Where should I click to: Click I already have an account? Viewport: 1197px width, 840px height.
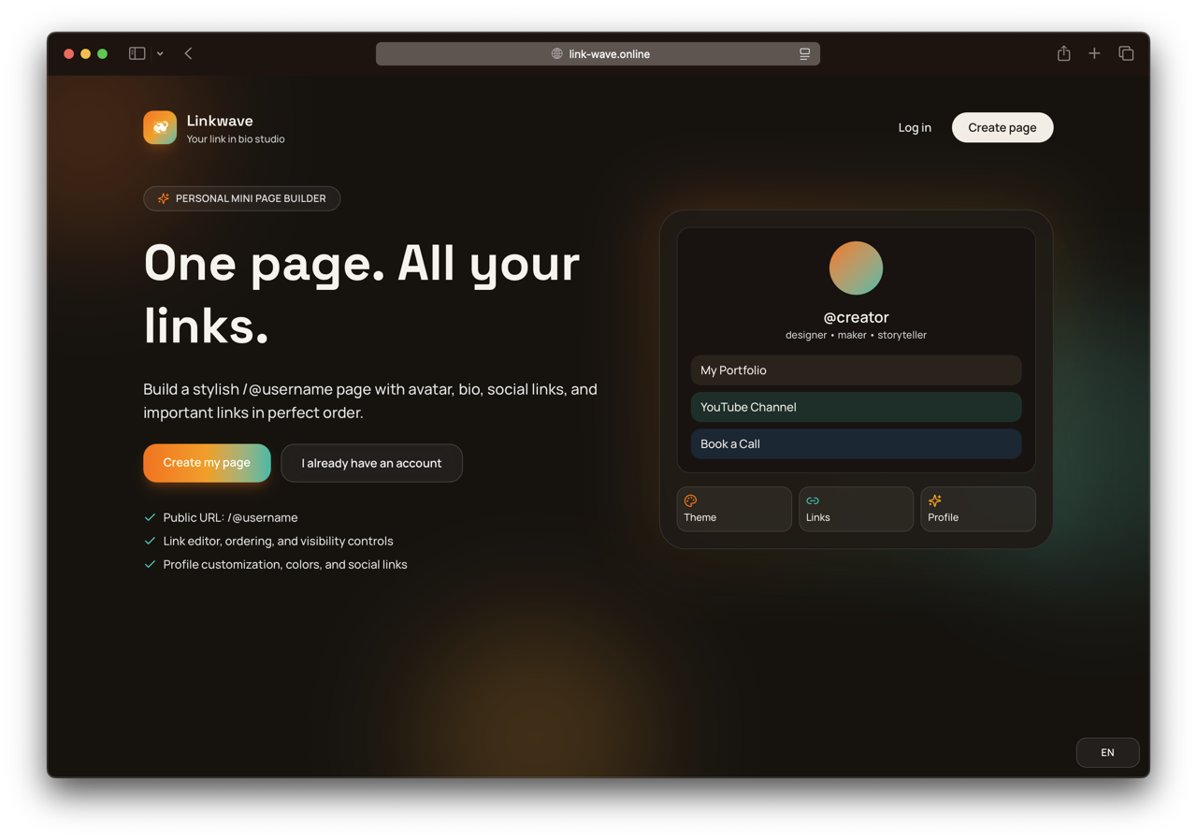371,463
